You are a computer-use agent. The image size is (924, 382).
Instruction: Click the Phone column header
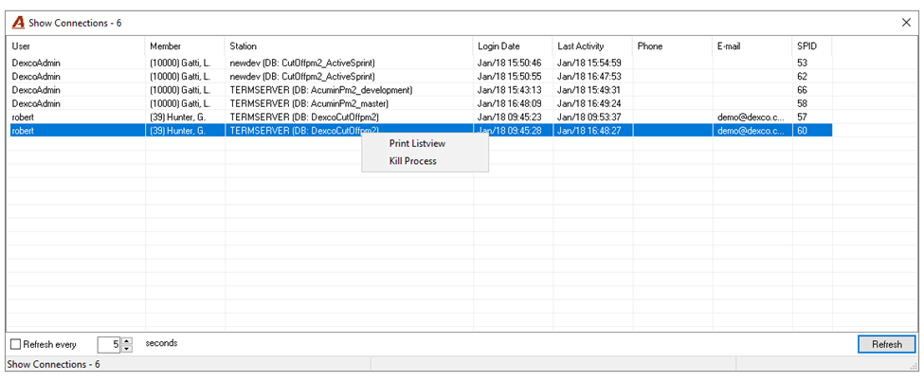click(673, 46)
